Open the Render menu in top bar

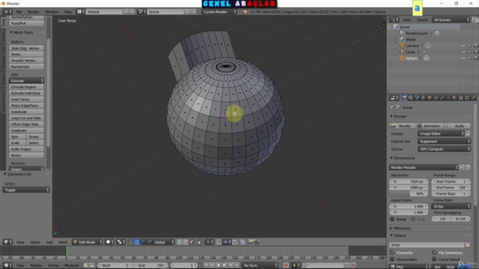[x=33, y=12]
